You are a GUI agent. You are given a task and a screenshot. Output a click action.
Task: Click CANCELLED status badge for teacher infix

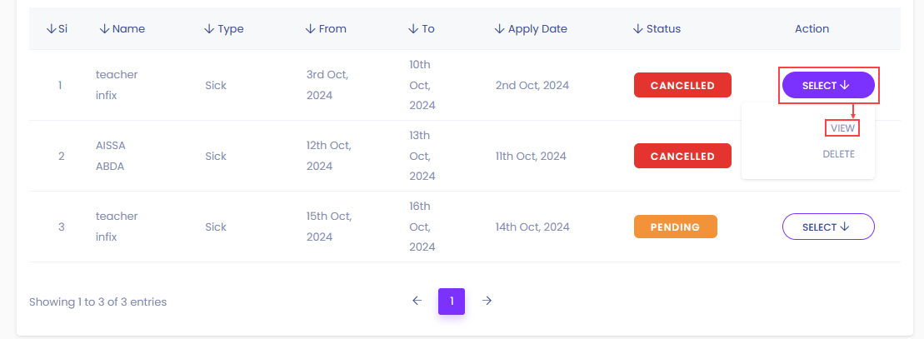[x=682, y=86]
